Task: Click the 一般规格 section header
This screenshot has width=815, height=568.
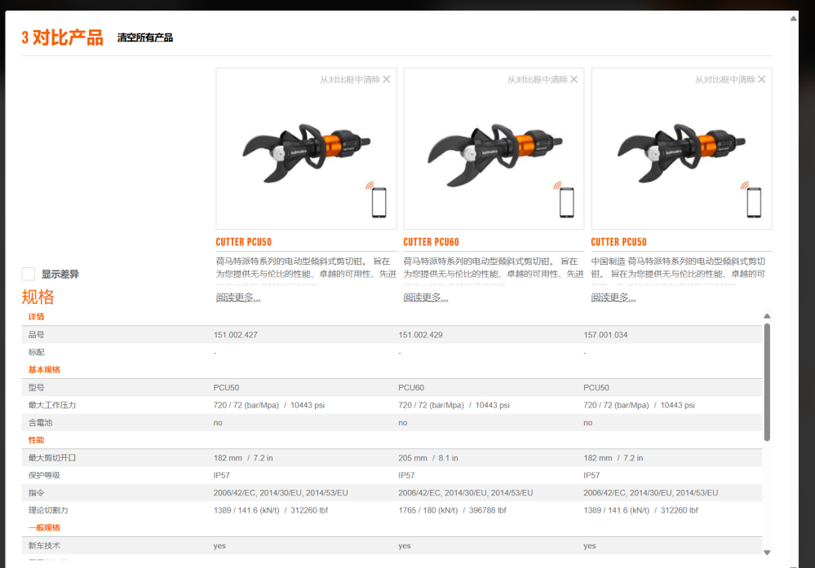Action: point(44,527)
